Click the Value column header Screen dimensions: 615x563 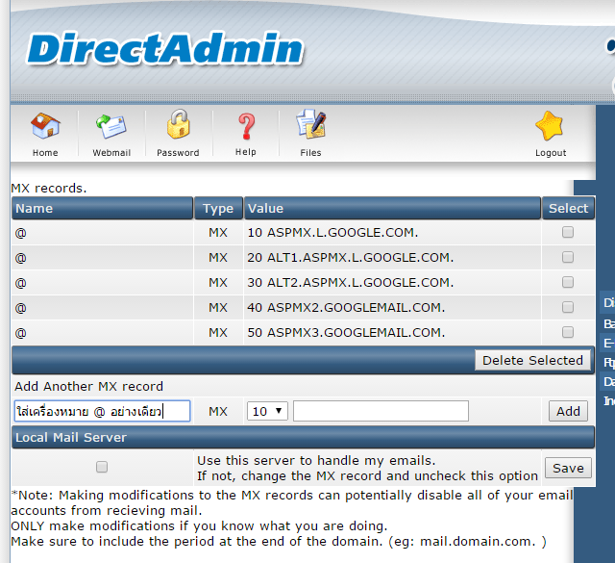pos(392,208)
